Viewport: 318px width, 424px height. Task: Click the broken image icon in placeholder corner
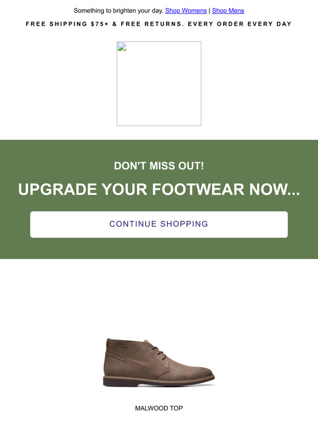click(x=122, y=47)
